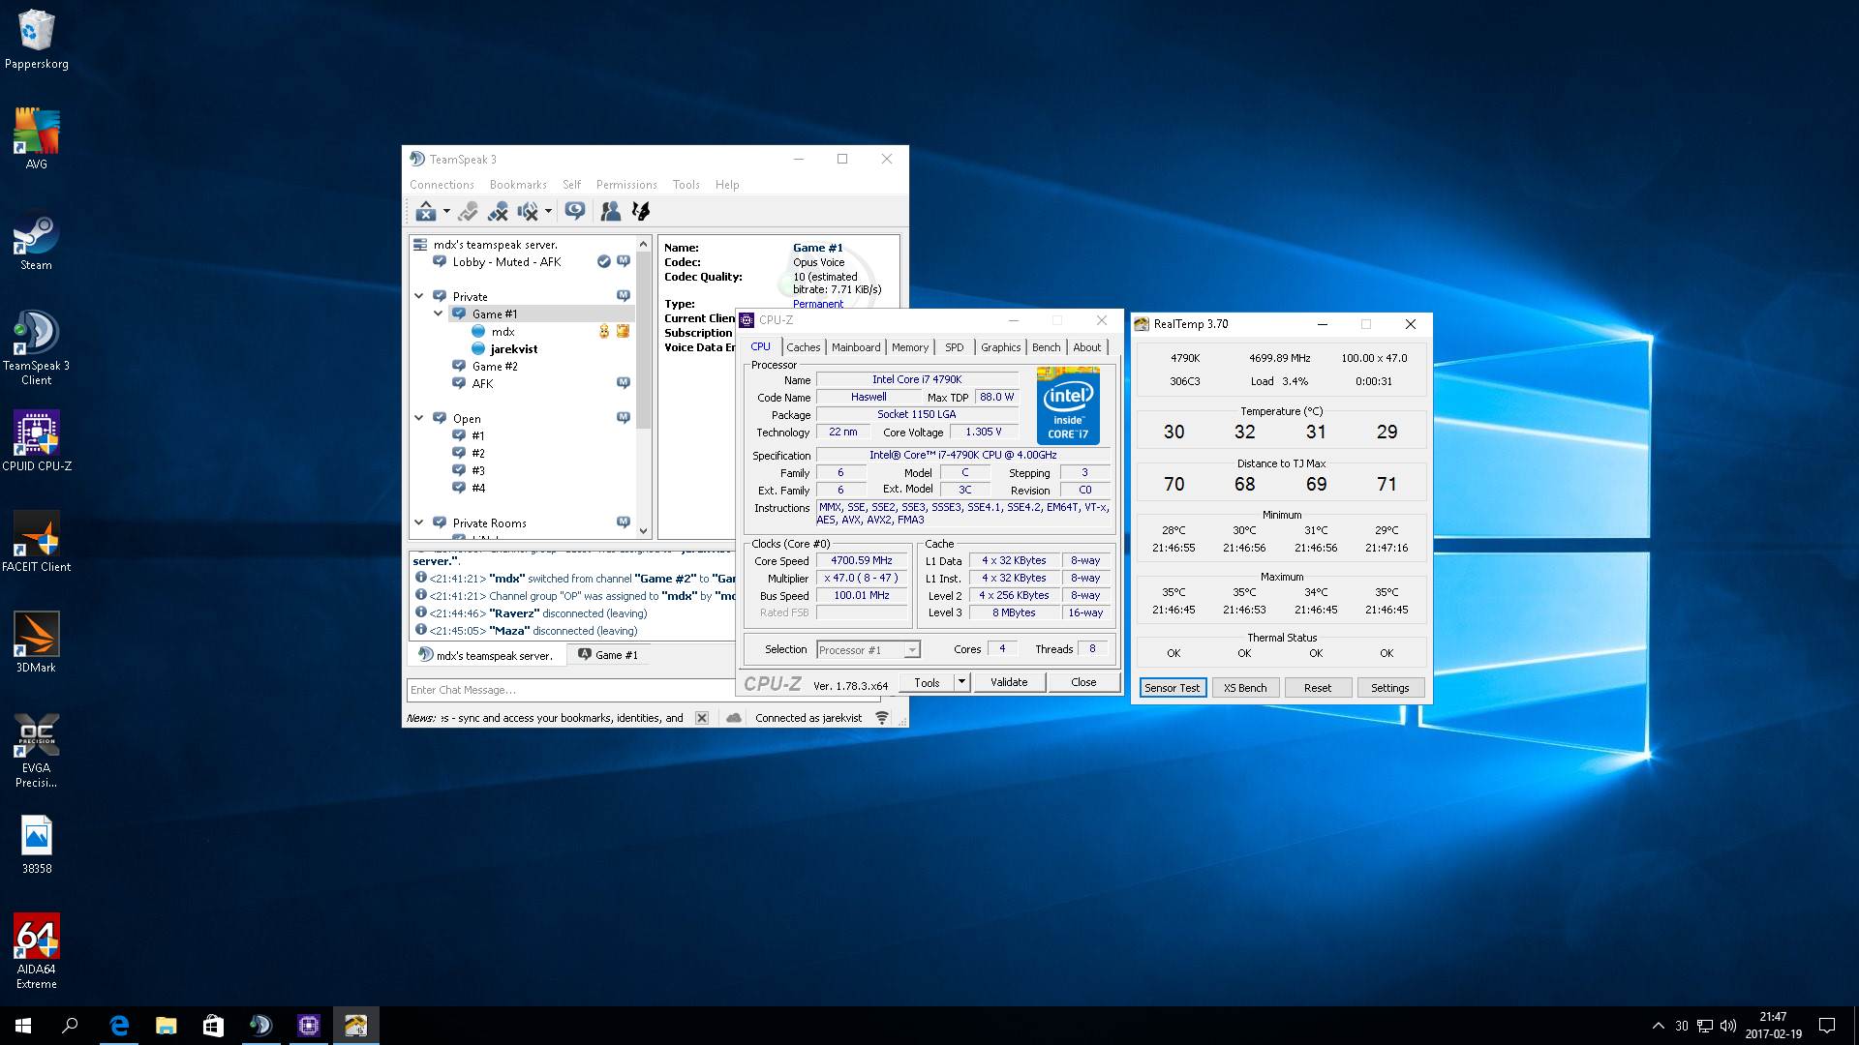Toggle Mute Speakers in TeamSpeak toolbar
The height and width of the screenshot is (1045, 1859).
[x=528, y=211]
